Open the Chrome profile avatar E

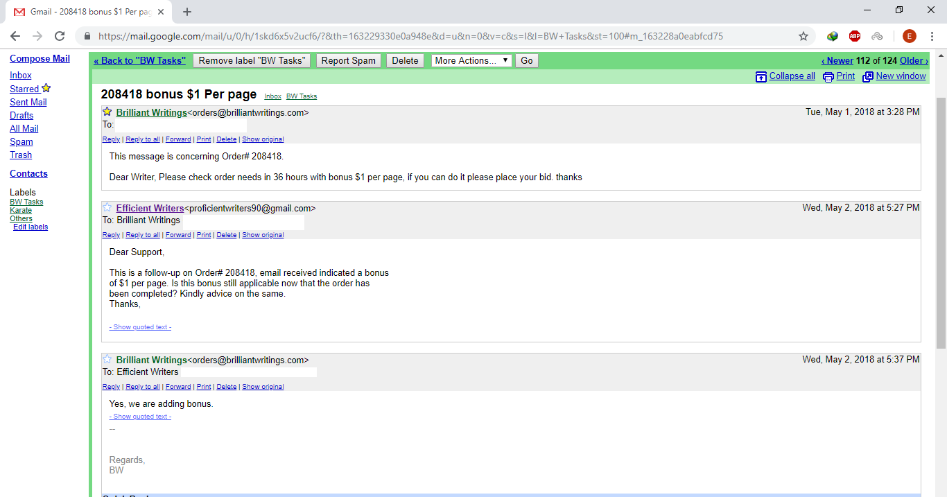pyautogui.click(x=909, y=36)
